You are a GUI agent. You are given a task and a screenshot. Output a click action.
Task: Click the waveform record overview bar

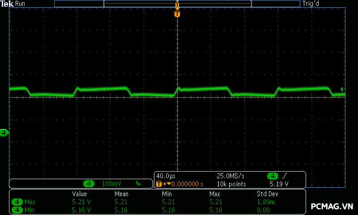177,4
